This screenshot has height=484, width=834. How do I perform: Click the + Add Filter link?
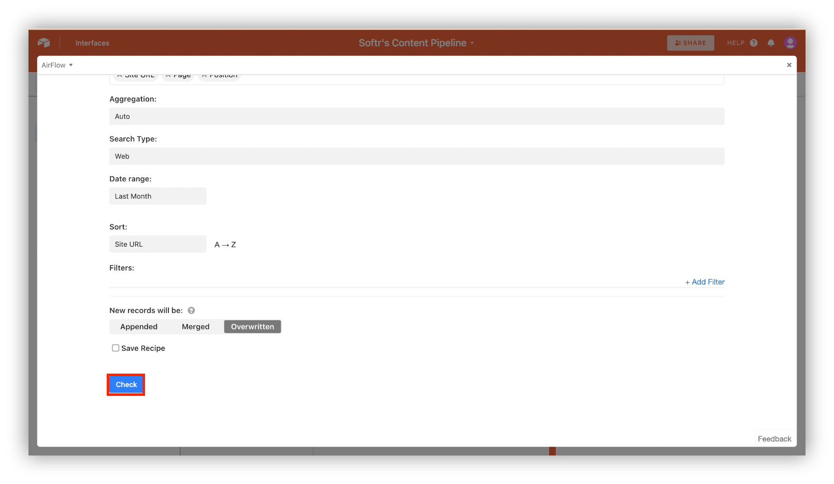(x=704, y=282)
